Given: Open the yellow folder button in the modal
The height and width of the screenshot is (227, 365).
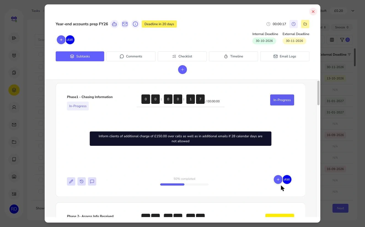Looking at the screenshot, I should pyautogui.click(x=305, y=24).
